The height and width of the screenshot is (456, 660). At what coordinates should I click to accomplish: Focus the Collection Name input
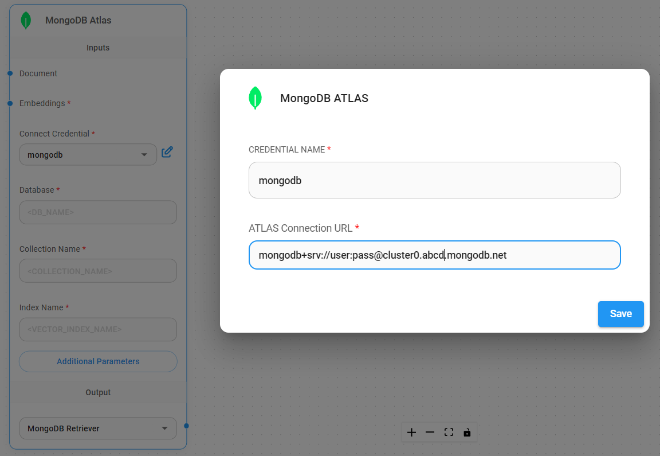coord(98,271)
